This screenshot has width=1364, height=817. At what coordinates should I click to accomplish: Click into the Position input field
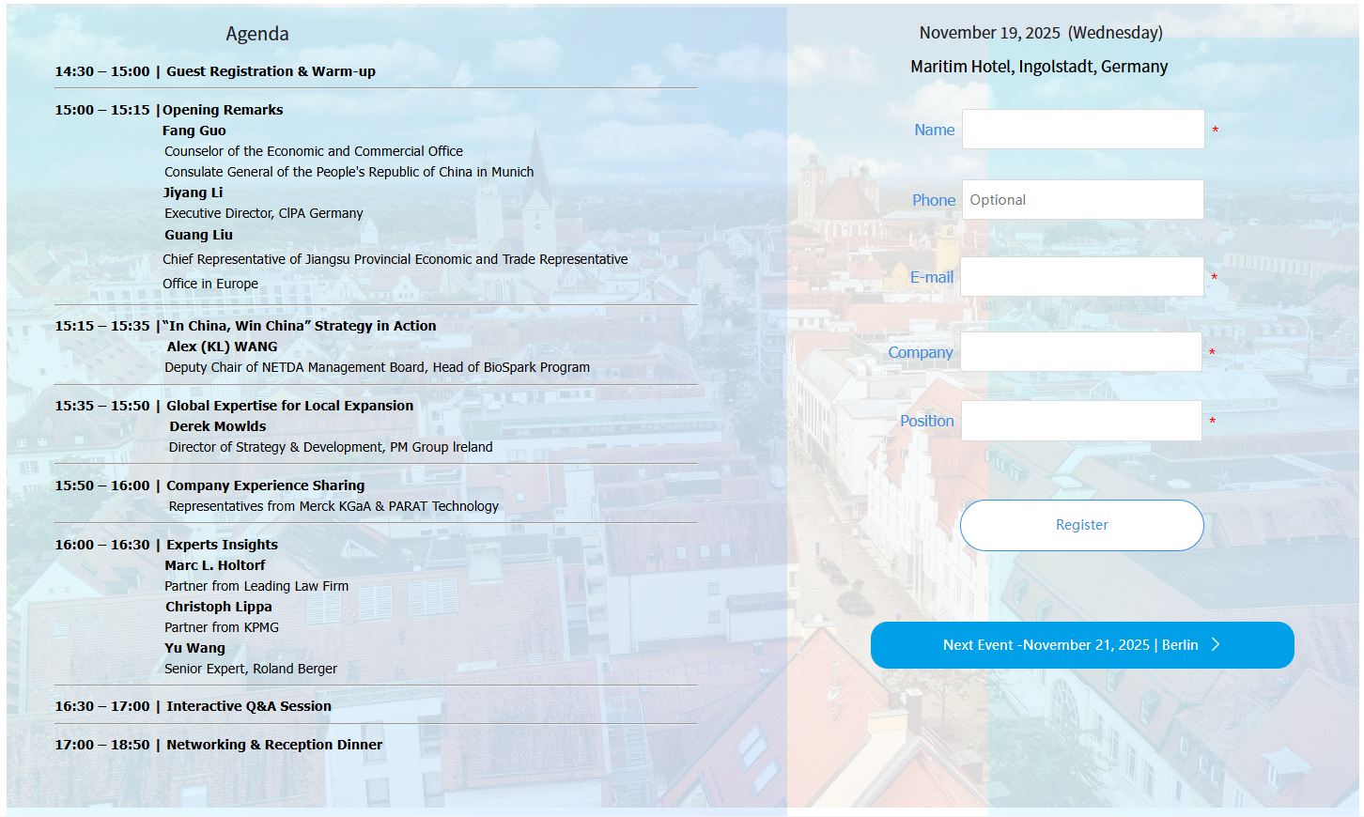click(1081, 421)
